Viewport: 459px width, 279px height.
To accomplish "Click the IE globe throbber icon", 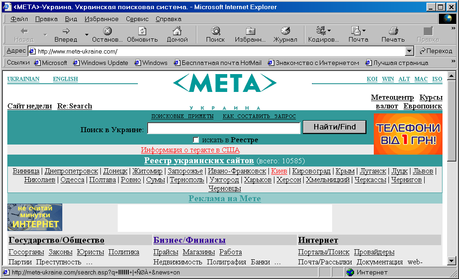I will point(447,19).
